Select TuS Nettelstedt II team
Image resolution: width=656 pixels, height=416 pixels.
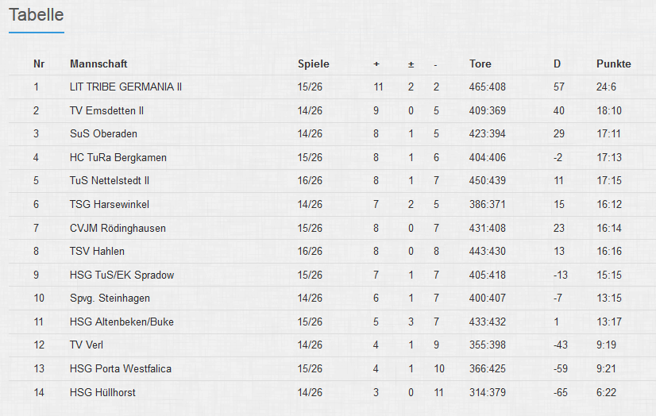tap(109, 181)
